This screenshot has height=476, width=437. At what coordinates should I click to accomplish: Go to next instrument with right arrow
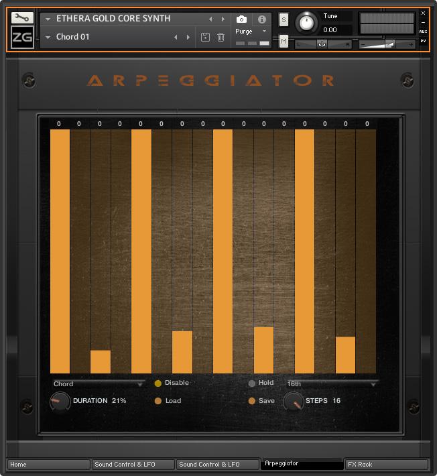223,19
